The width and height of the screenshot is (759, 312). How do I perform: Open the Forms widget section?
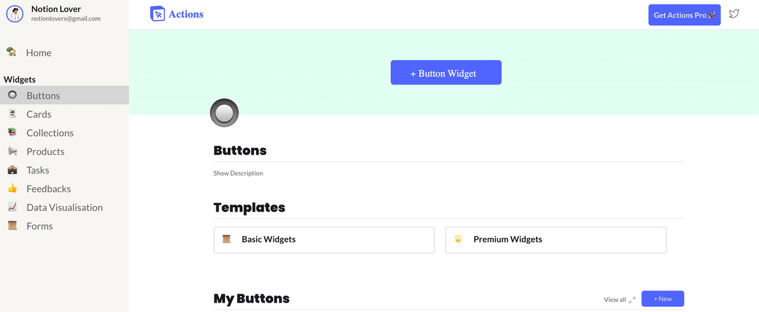point(39,226)
